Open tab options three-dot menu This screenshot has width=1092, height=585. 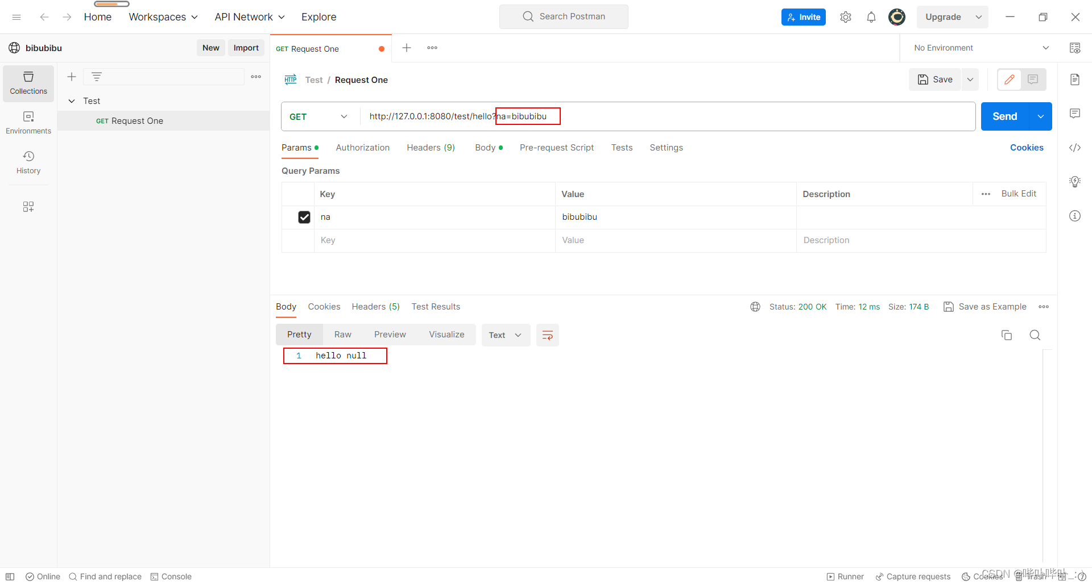click(x=432, y=48)
